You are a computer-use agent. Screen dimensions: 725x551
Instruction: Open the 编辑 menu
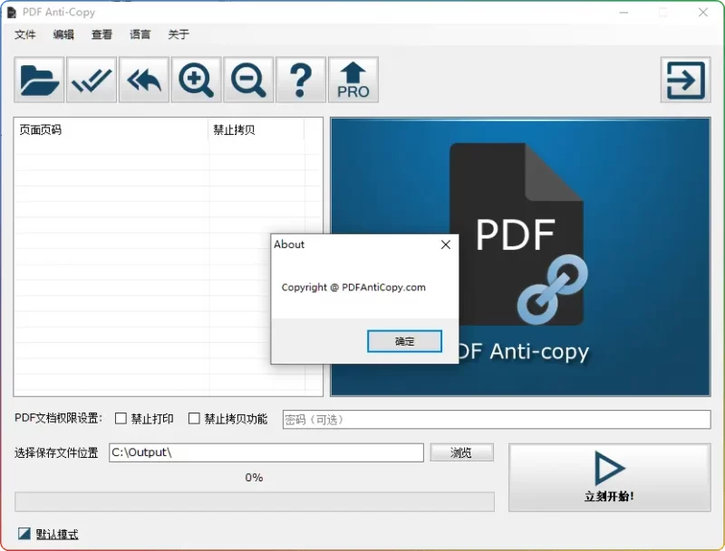click(63, 34)
